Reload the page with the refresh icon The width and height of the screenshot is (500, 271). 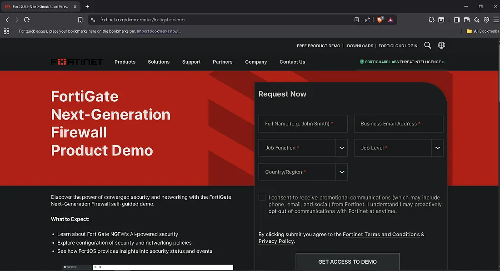point(27,20)
